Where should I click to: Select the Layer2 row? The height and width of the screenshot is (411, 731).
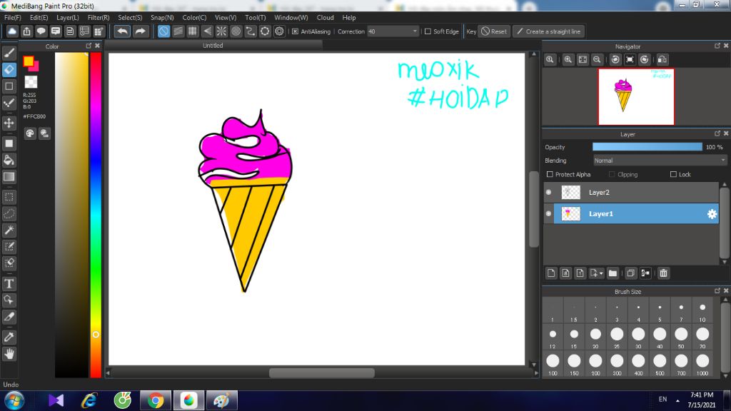631,192
